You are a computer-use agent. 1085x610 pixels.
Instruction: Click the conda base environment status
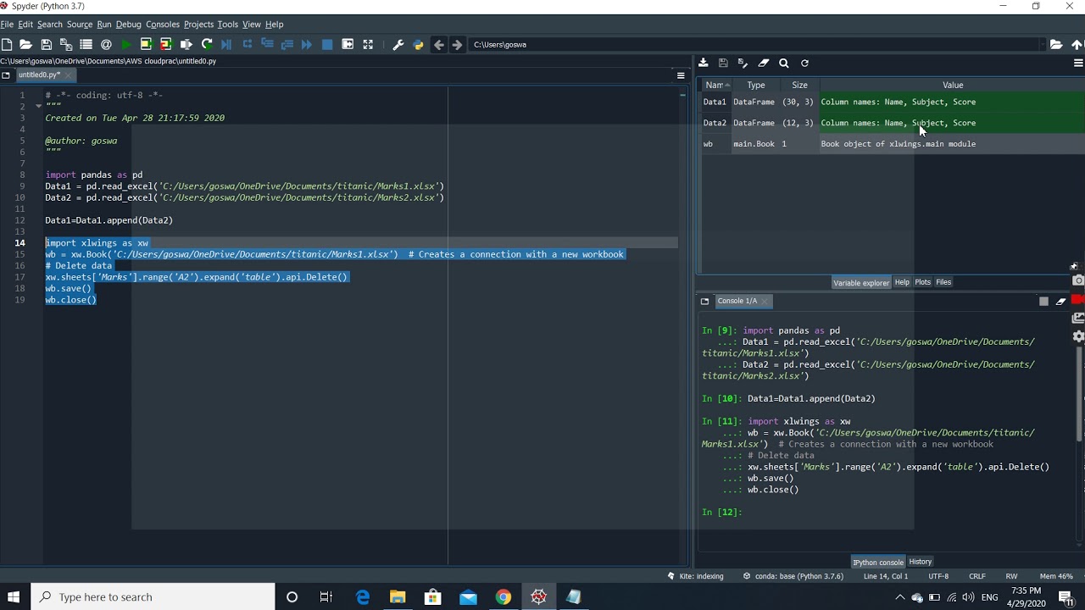click(793, 576)
